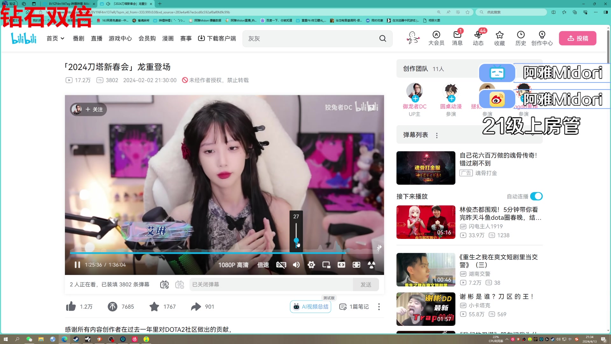Screen dimensions: 611x344
Task: Mute the video using the speaker icon
Action: pyautogui.click(x=296, y=265)
